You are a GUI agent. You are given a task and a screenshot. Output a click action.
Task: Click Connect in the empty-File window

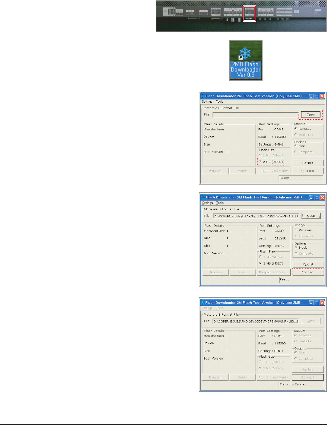click(308, 171)
